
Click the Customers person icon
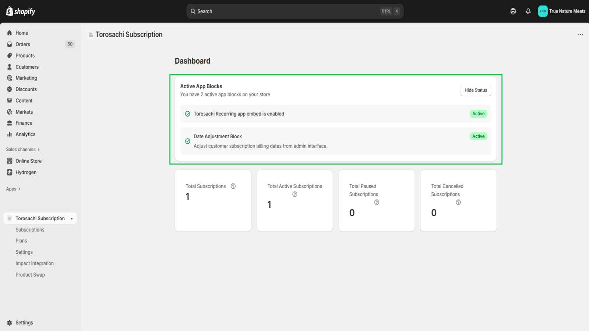click(x=10, y=67)
